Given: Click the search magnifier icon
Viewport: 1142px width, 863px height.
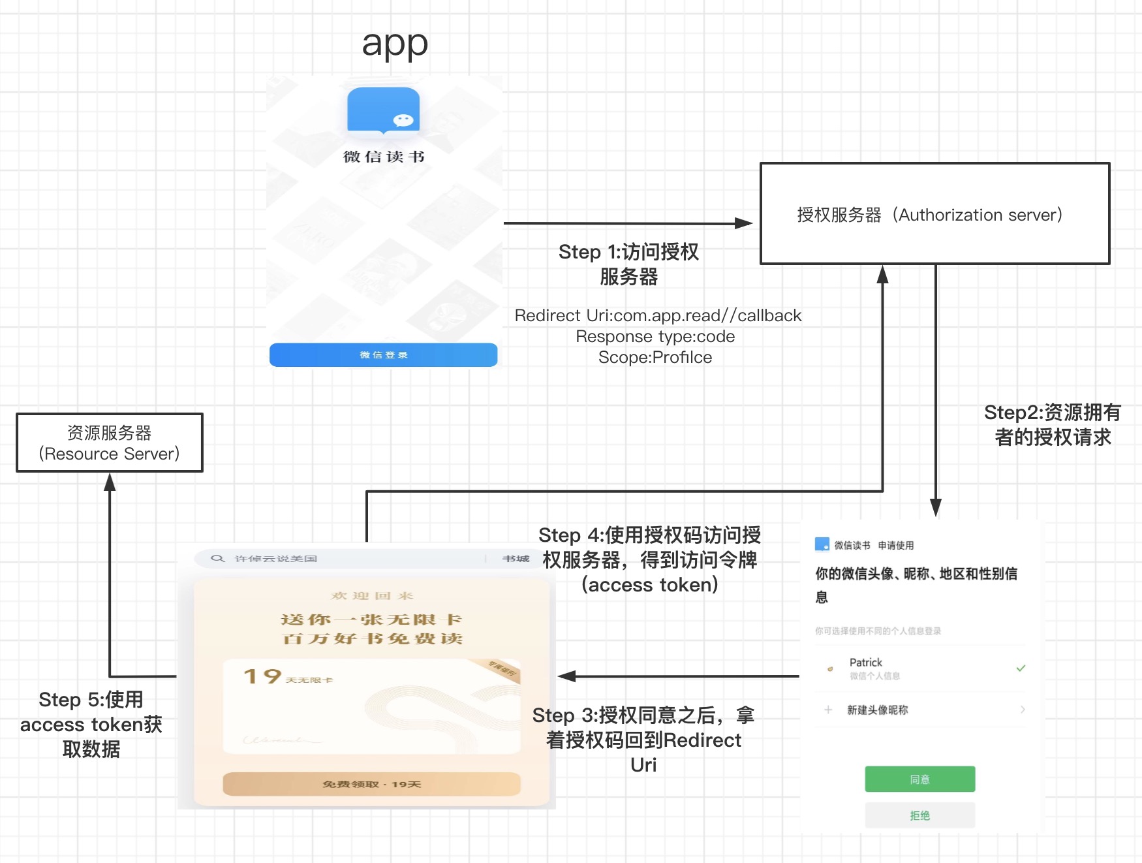Looking at the screenshot, I should point(218,559).
